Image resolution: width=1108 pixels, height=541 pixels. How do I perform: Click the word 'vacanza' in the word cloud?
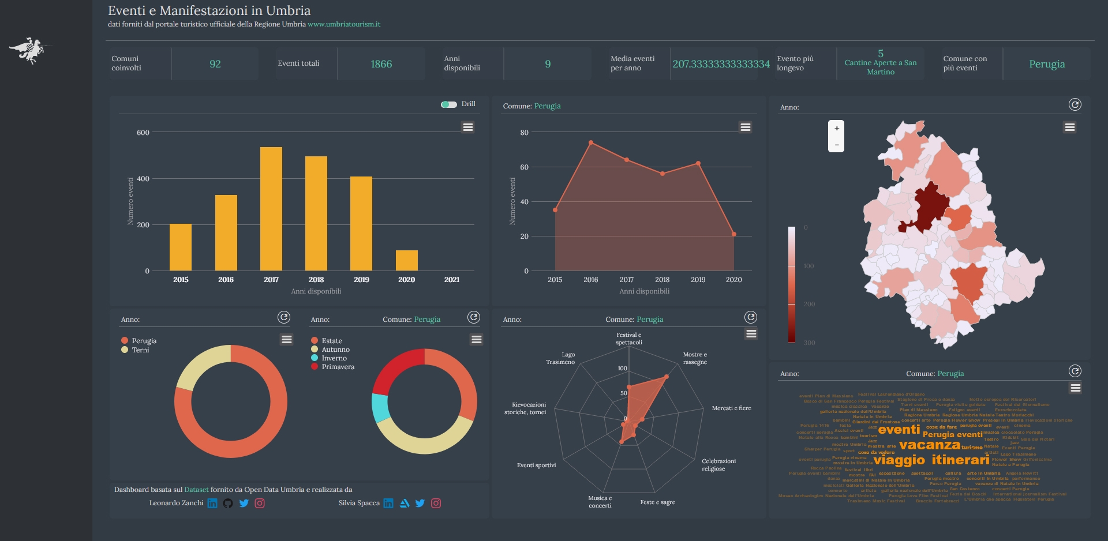[x=929, y=445]
